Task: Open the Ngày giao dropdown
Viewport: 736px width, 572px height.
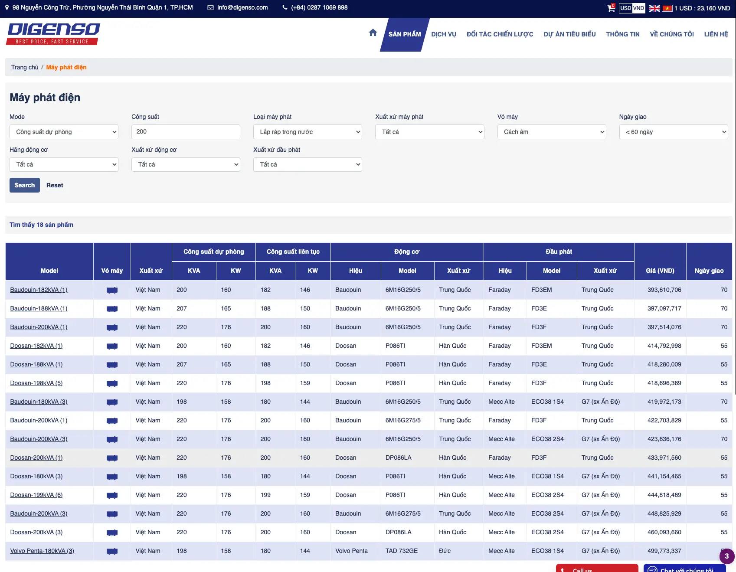Action: (673, 132)
